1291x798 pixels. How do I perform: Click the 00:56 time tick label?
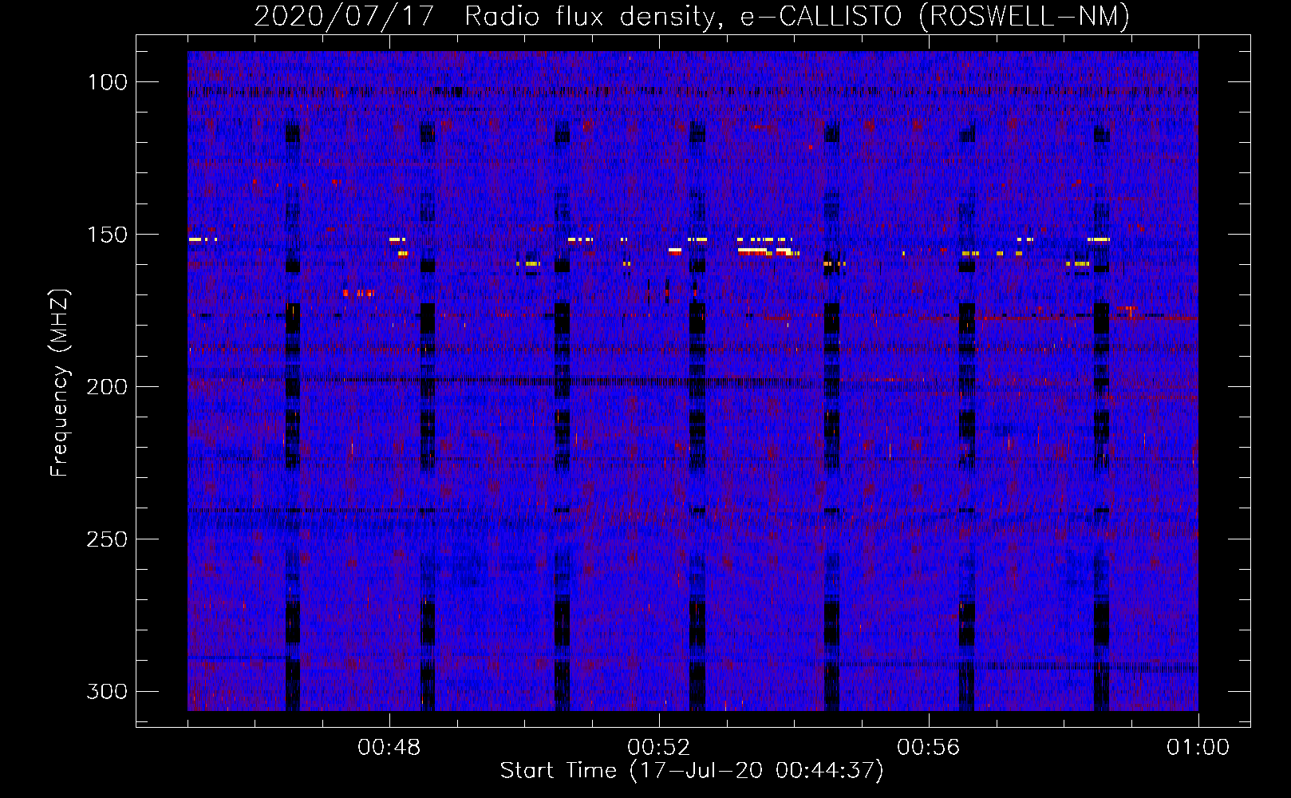[929, 748]
